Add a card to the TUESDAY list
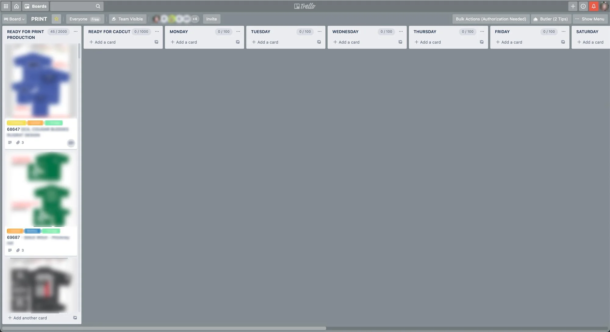The height and width of the screenshot is (332, 610). pos(265,42)
